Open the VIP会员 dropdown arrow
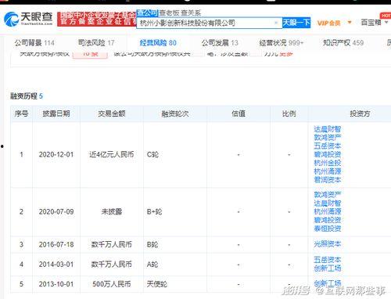The width and height of the screenshot is (391, 299). [350, 23]
